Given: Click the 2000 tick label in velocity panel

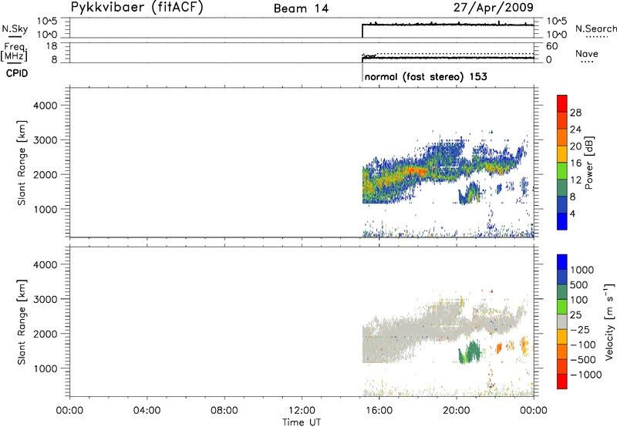Looking at the screenshot, I should pos(46,334).
